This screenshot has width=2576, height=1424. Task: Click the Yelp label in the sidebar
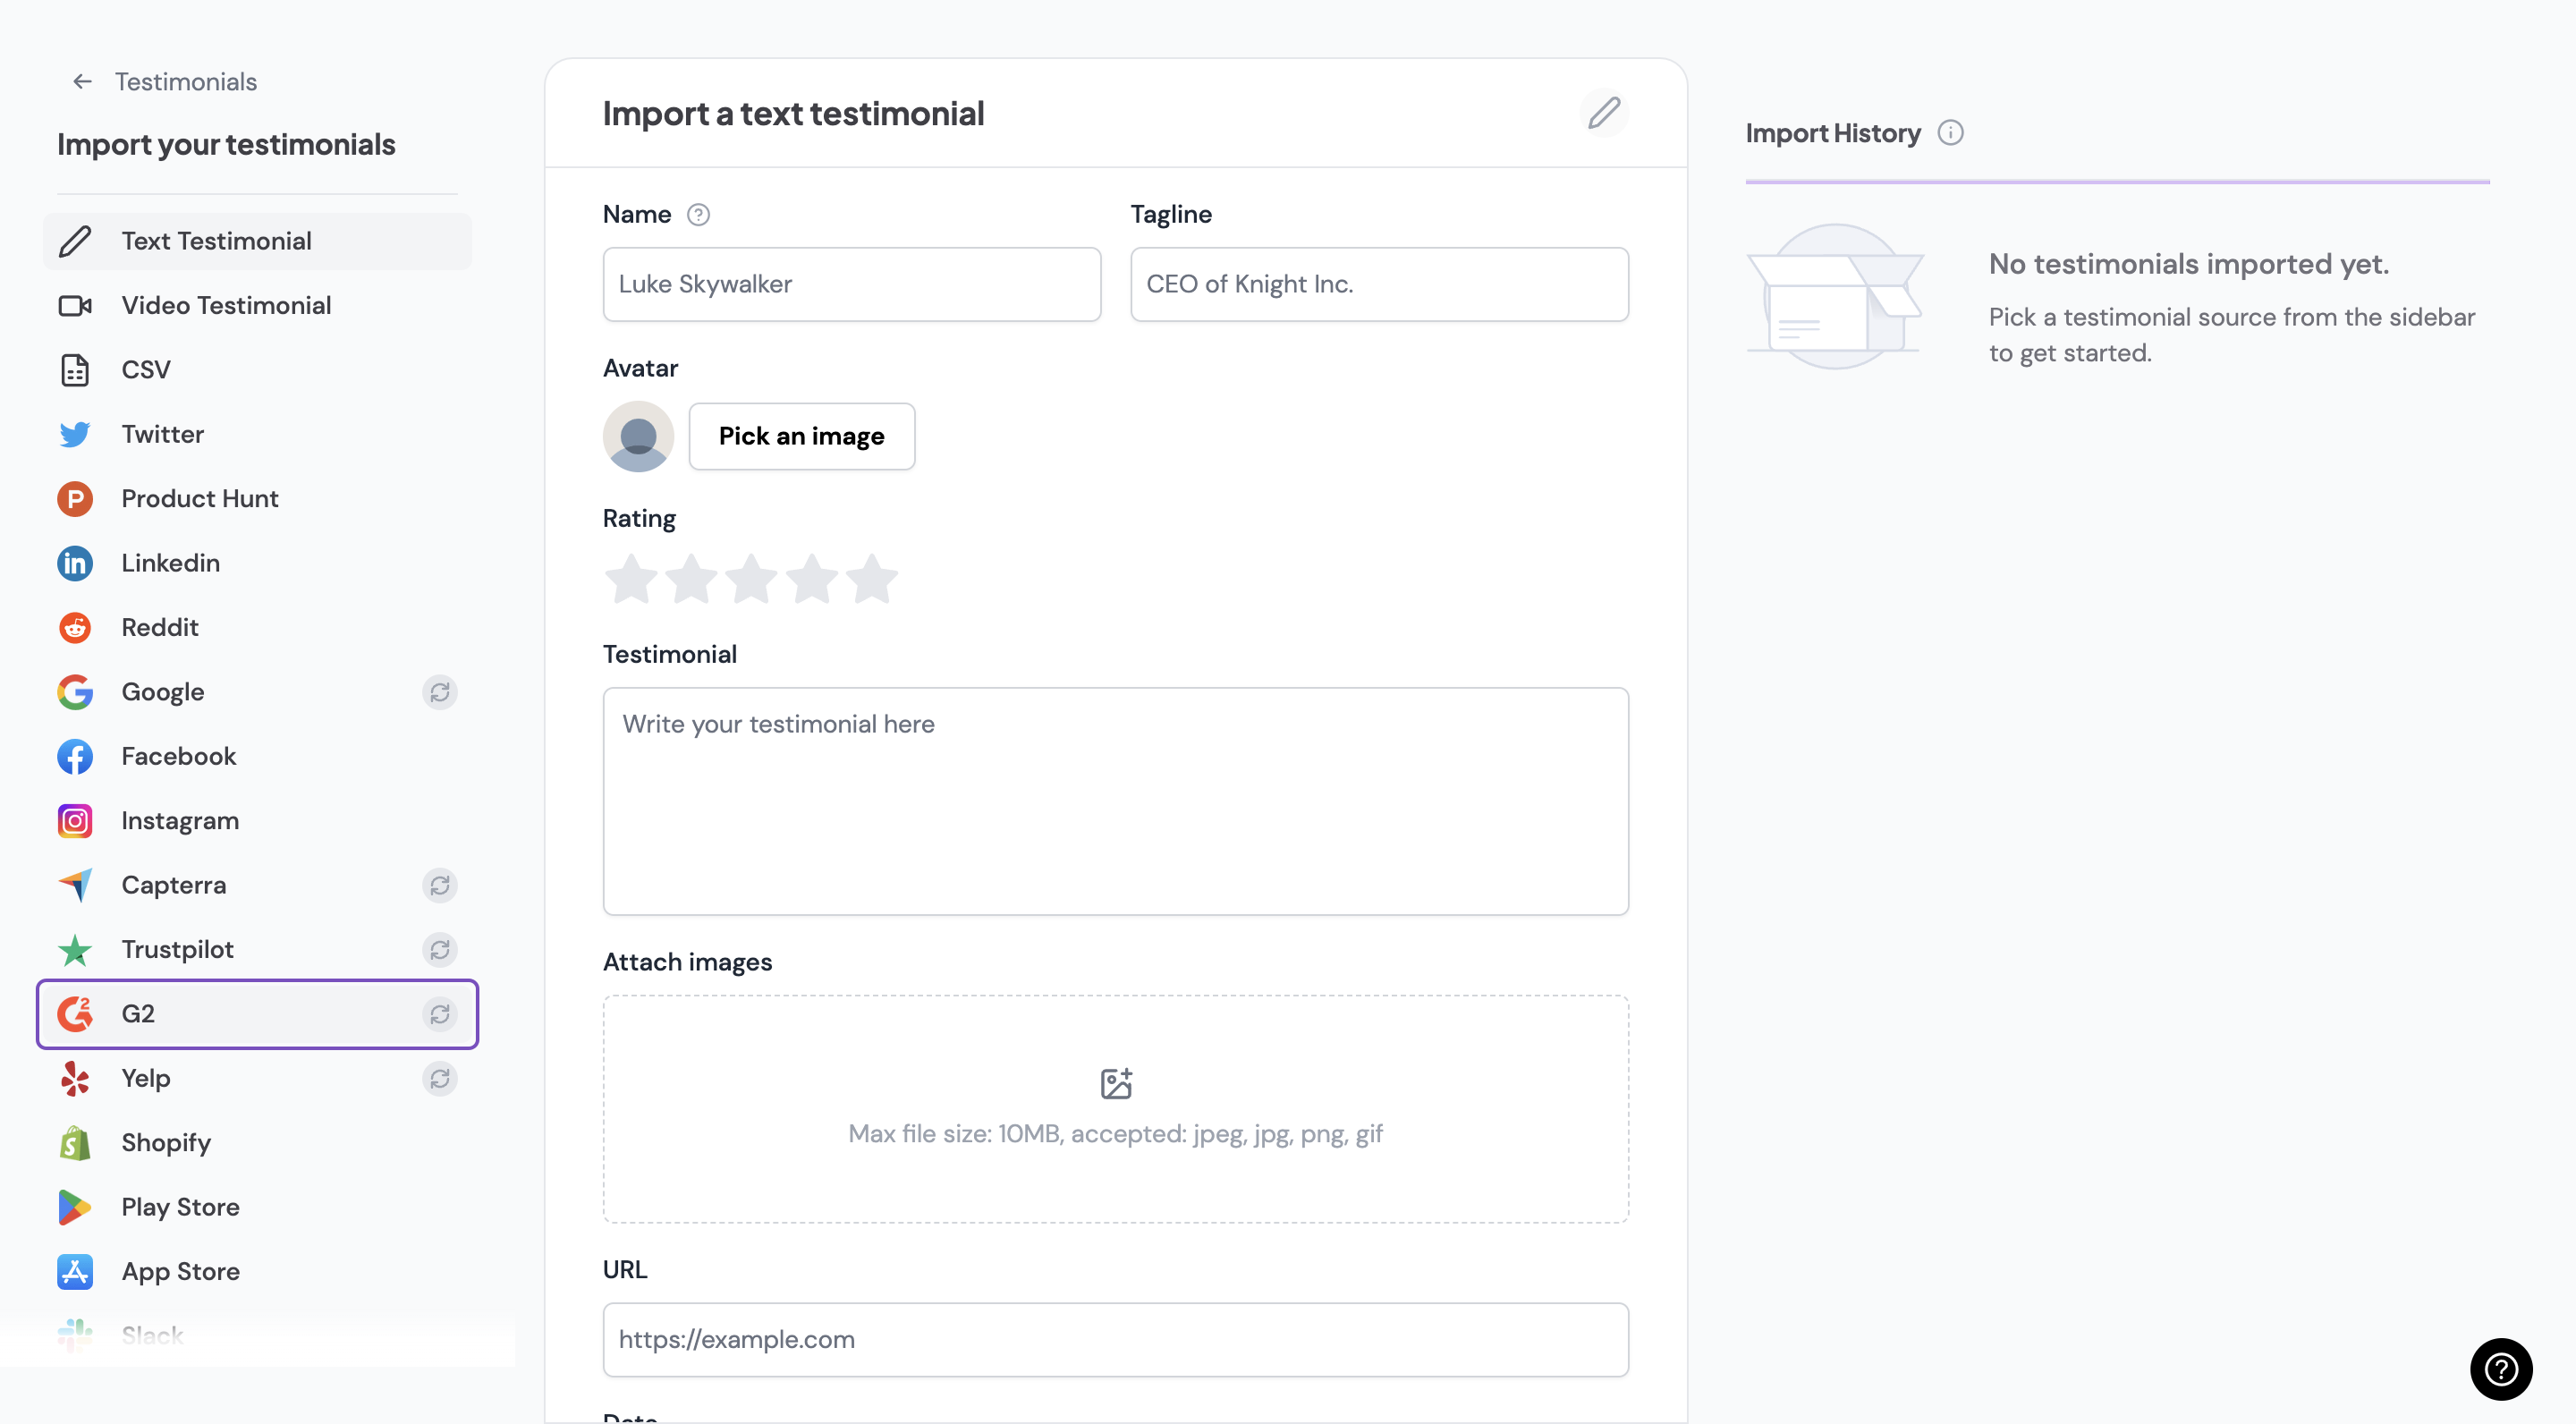coord(146,1078)
